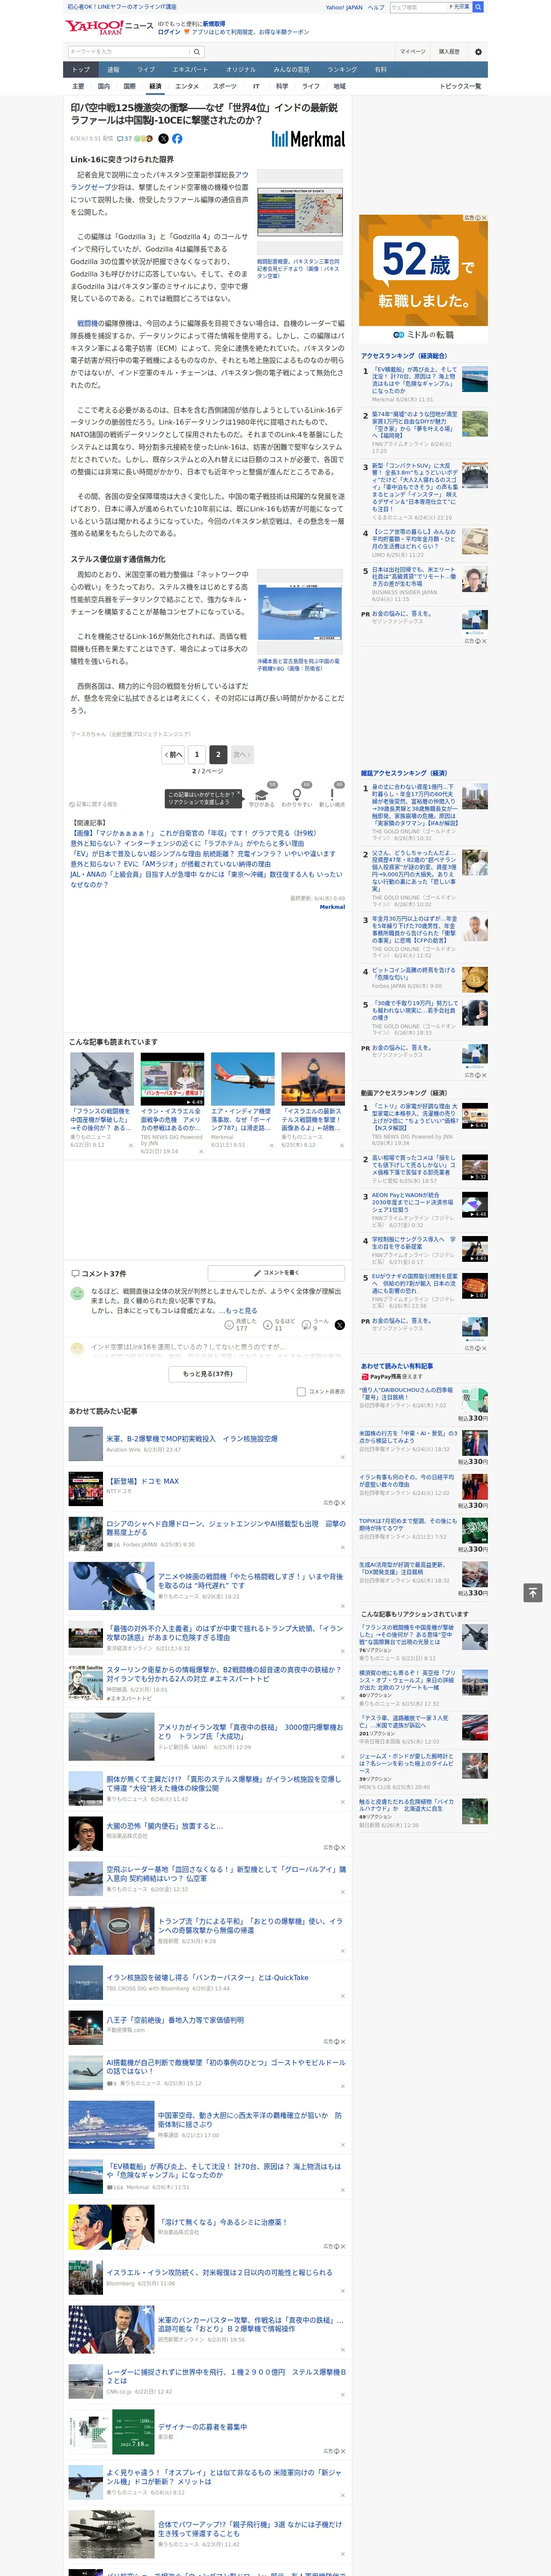The image size is (551, 2576).
Task: Open the battle reconstruction map image
Action: pos(300,212)
